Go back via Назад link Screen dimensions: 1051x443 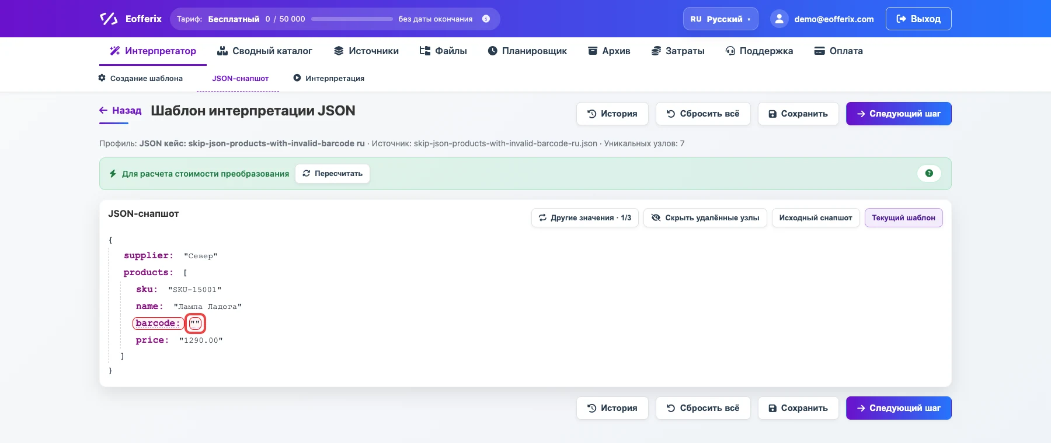[x=121, y=111]
